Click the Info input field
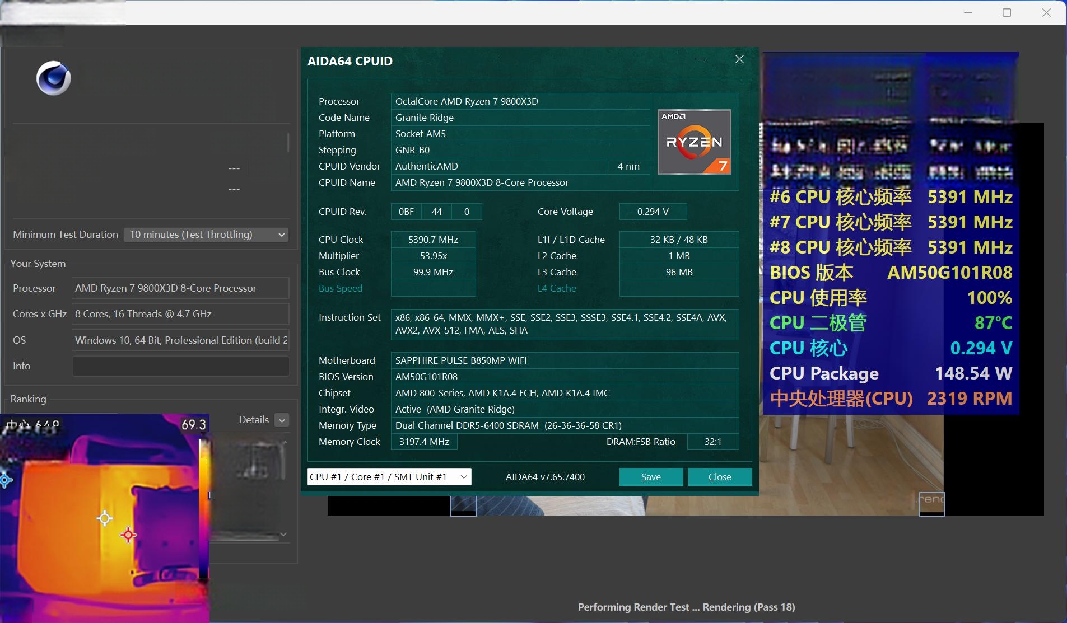This screenshot has width=1067, height=623. click(x=180, y=366)
